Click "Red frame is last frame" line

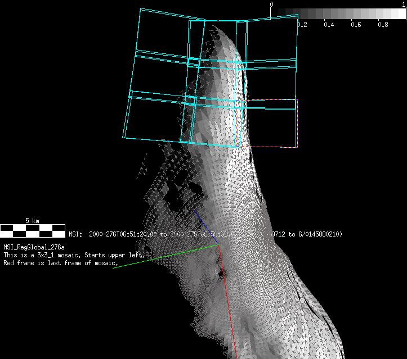pos(61,263)
